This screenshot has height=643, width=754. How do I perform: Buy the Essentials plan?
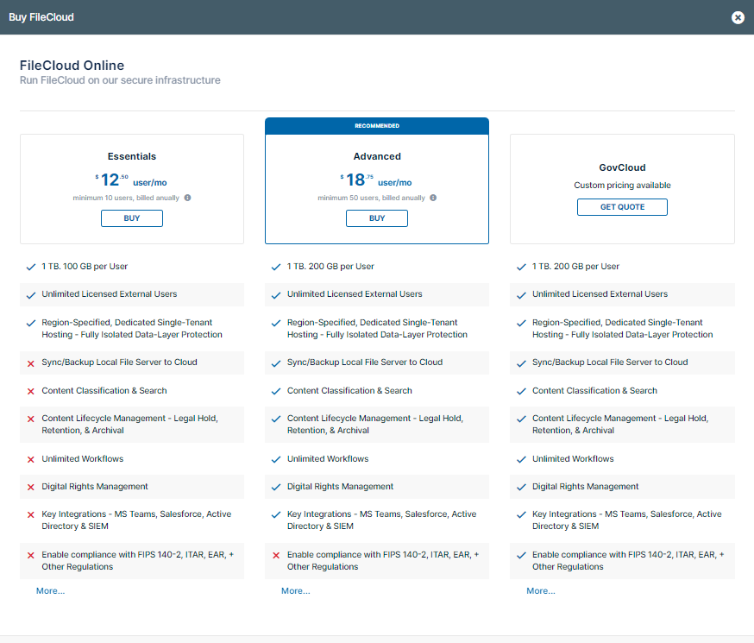click(132, 218)
